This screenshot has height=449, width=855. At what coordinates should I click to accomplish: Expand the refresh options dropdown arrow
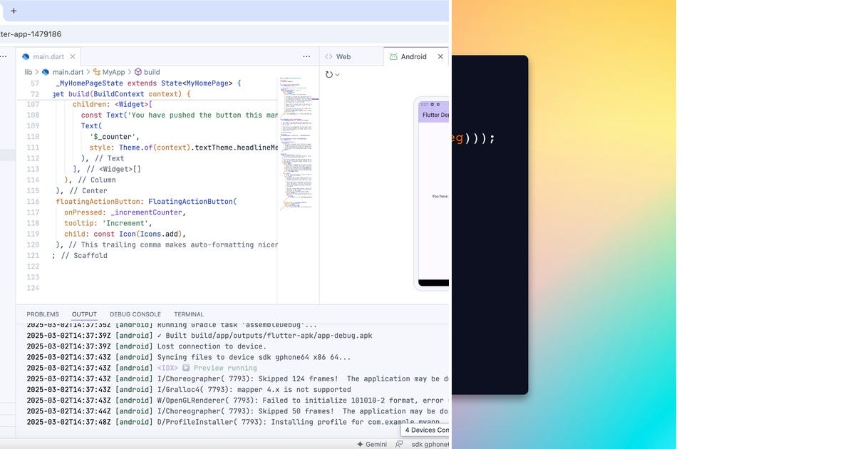pyautogui.click(x=337, y=75)
